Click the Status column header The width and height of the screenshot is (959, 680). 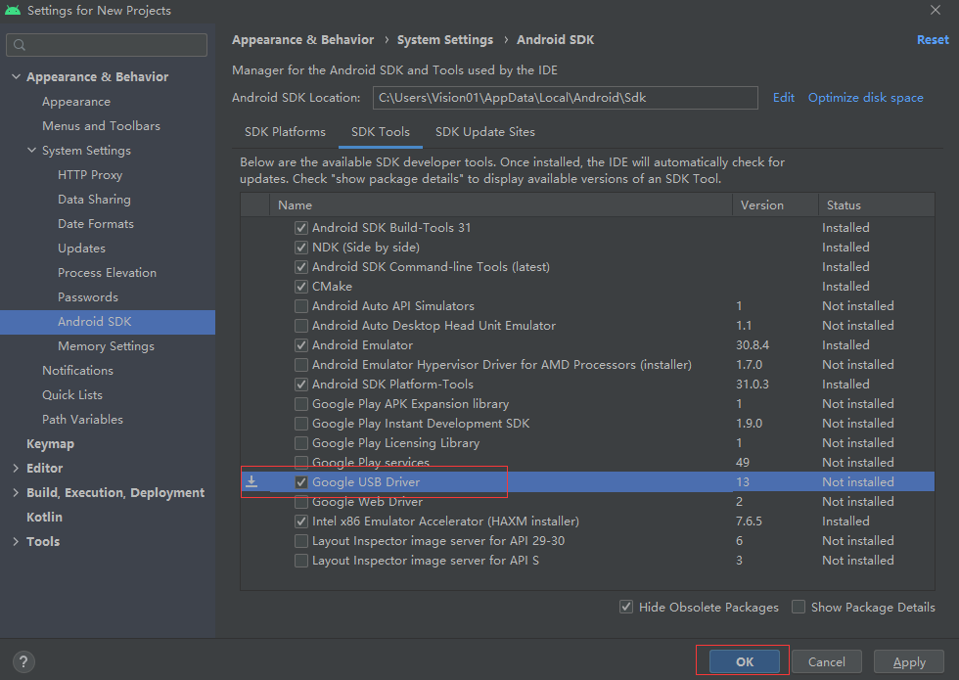(x=877, y=205)
